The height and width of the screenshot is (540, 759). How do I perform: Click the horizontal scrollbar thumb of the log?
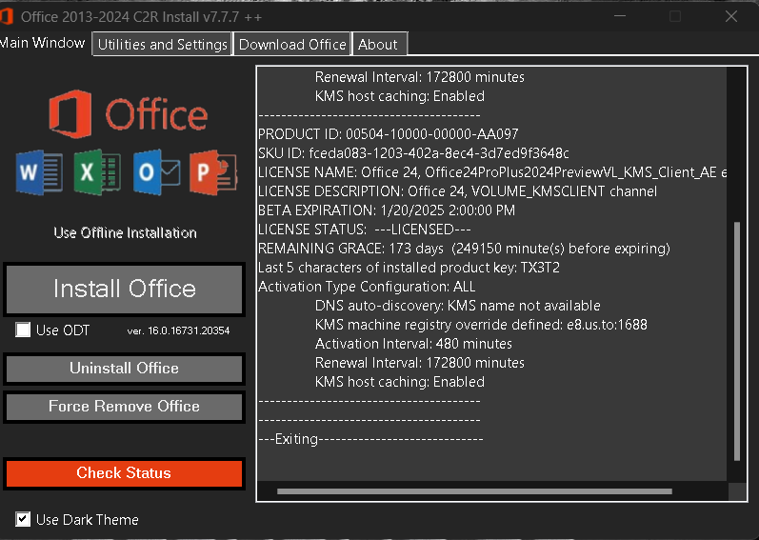coord(474,491)
